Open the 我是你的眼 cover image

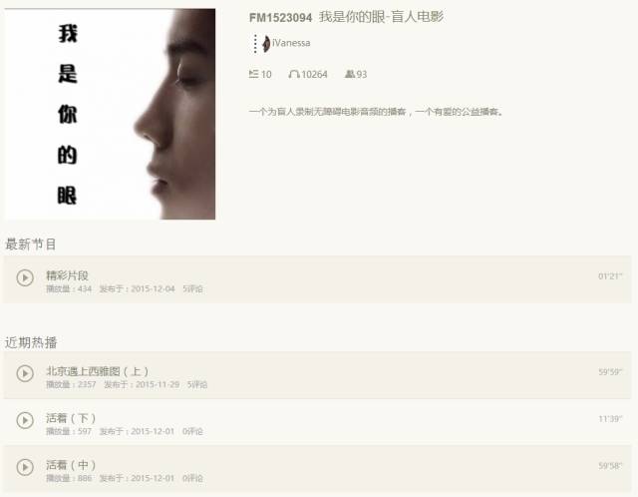tap(110, 114)
